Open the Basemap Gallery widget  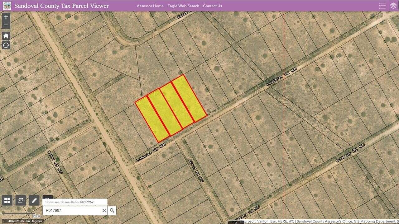pyautogui.click(x=7, y=200)
